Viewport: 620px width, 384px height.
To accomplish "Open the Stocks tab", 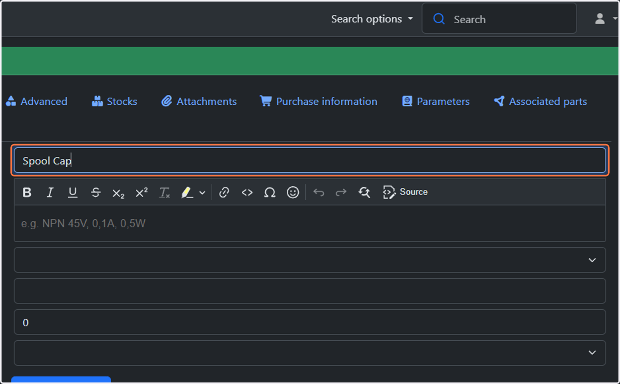I will (114, 101).
